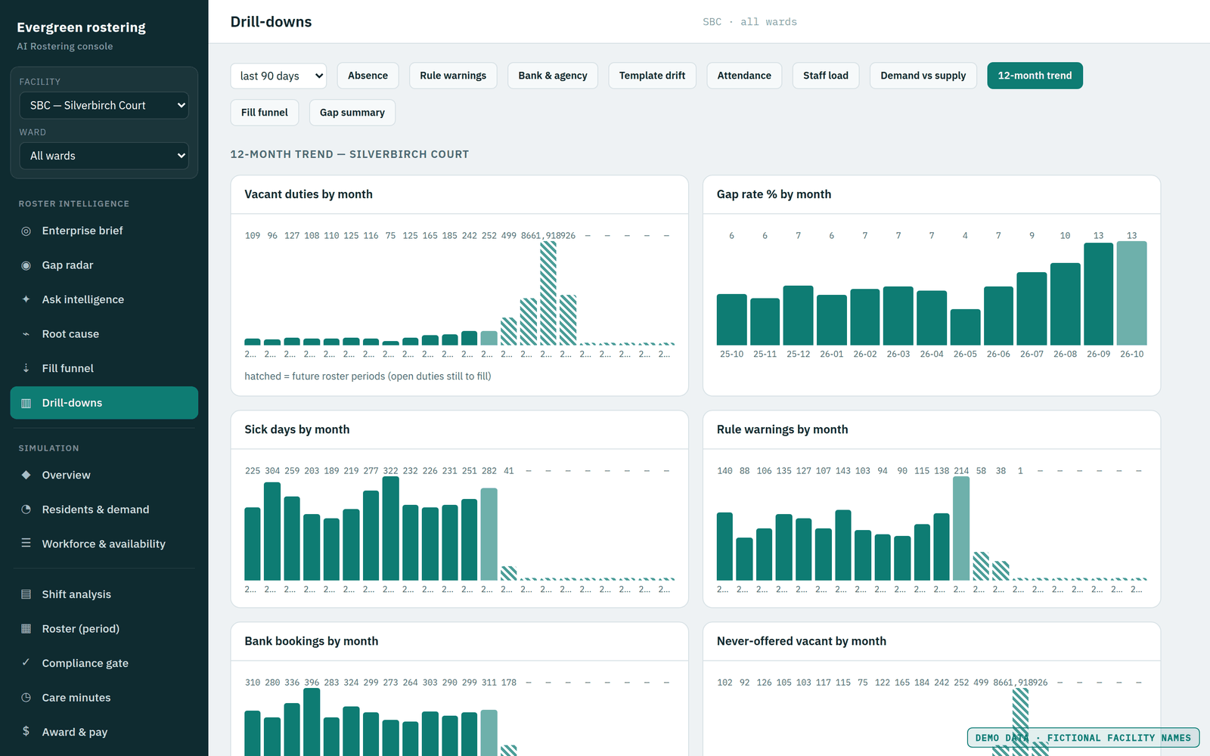
Task: Click the 322 bar in Sick days chart
Action: coord(390,528)
